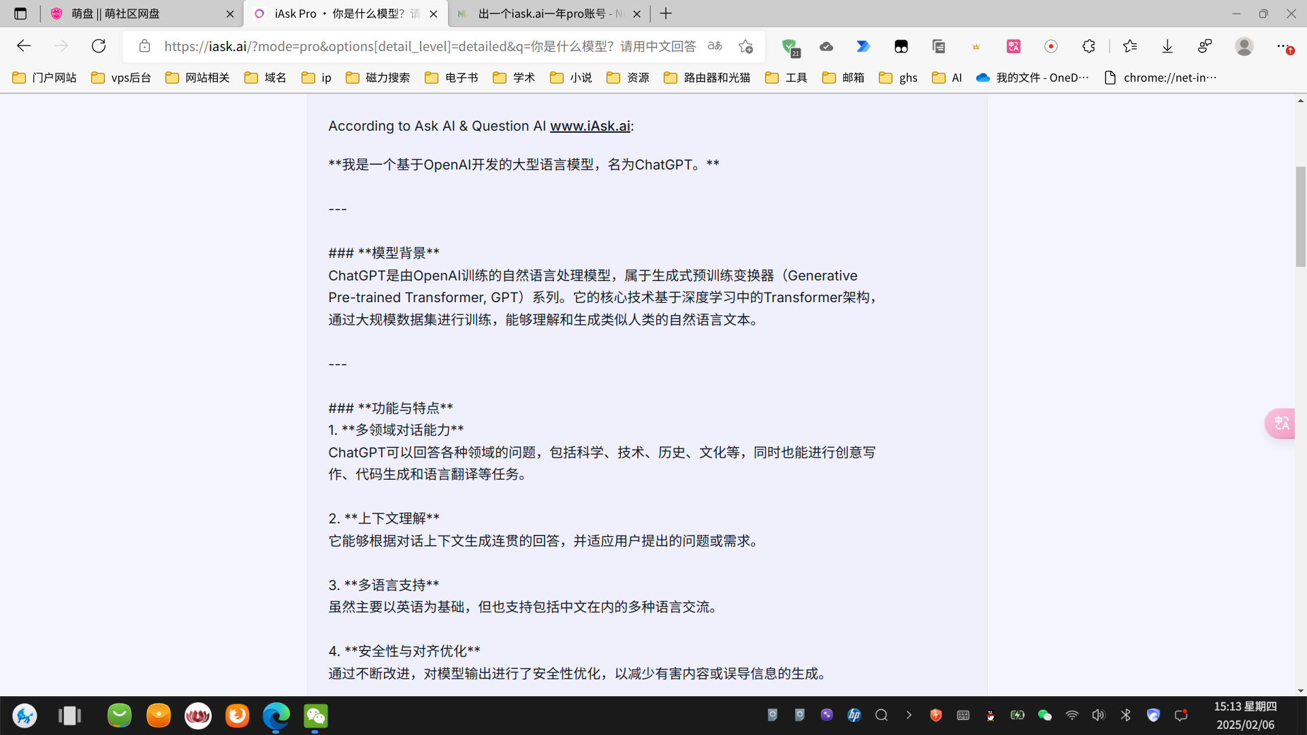View site information lock icon
This screenshot has height=735, width=1307.
tap(144, 46)
